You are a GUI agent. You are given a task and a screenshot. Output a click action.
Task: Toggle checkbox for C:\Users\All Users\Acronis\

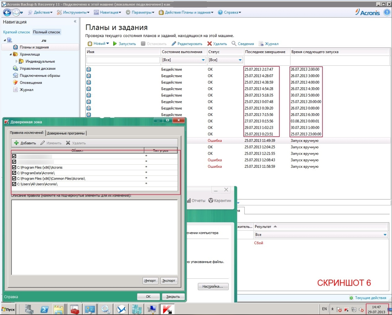pyautogui.click(x=14, y=184)
